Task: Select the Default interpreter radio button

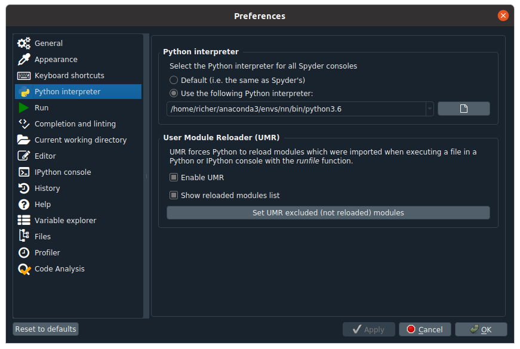Action: 174,80
